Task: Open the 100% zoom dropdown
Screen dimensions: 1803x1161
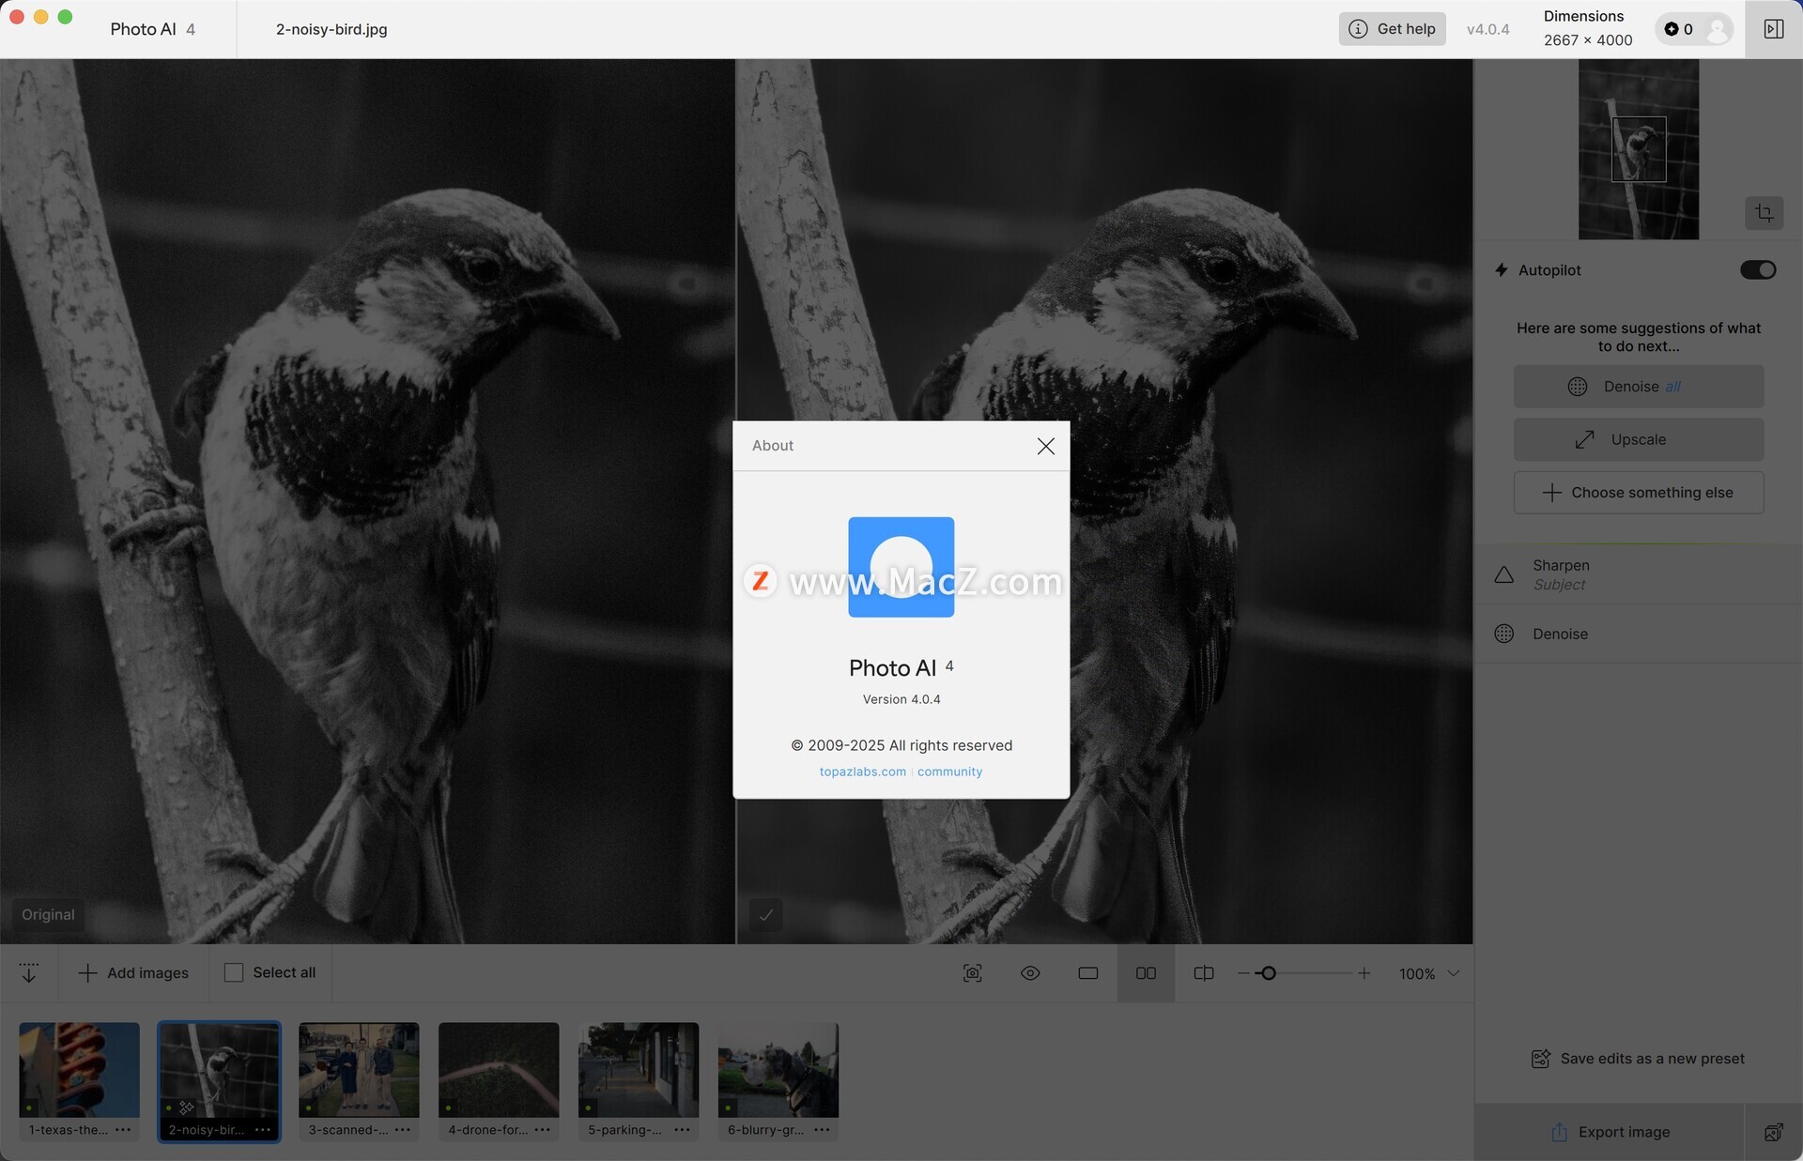Action: point(1429,973)
